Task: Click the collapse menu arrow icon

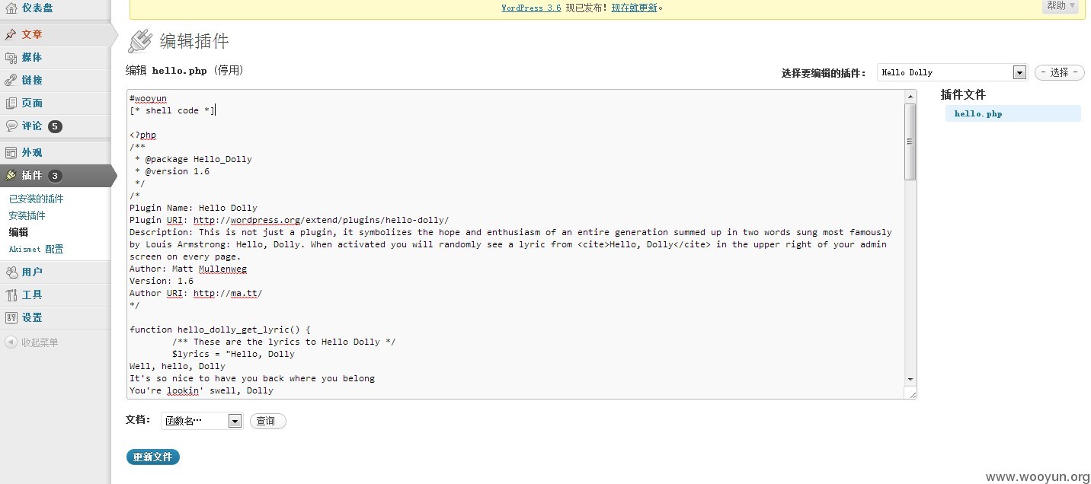Action: 11,342
